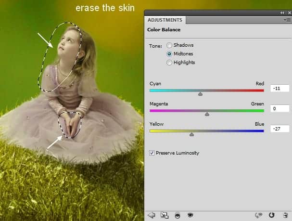This screenshot has height=221, width=292.
Task: Click the Adjustments panel tab
Action: pos(165,20)
